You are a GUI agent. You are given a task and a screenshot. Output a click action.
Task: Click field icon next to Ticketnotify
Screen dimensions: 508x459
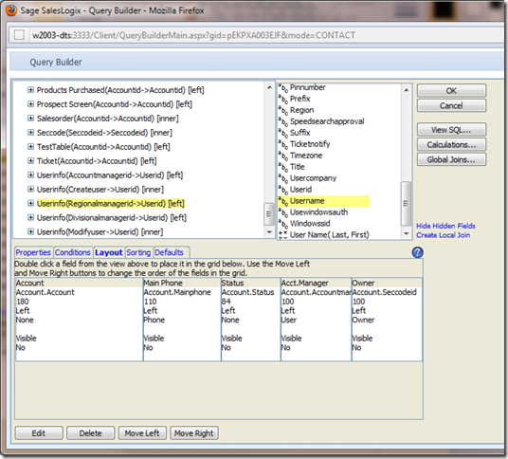click(x=283, y=144)
